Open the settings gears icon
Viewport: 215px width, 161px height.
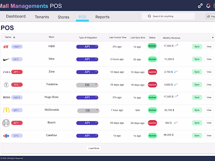(200, 6)
